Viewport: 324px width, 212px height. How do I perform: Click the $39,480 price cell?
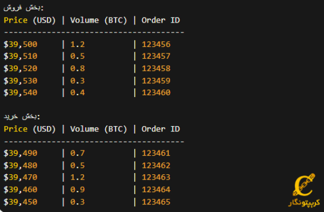[x=20, y=166]
